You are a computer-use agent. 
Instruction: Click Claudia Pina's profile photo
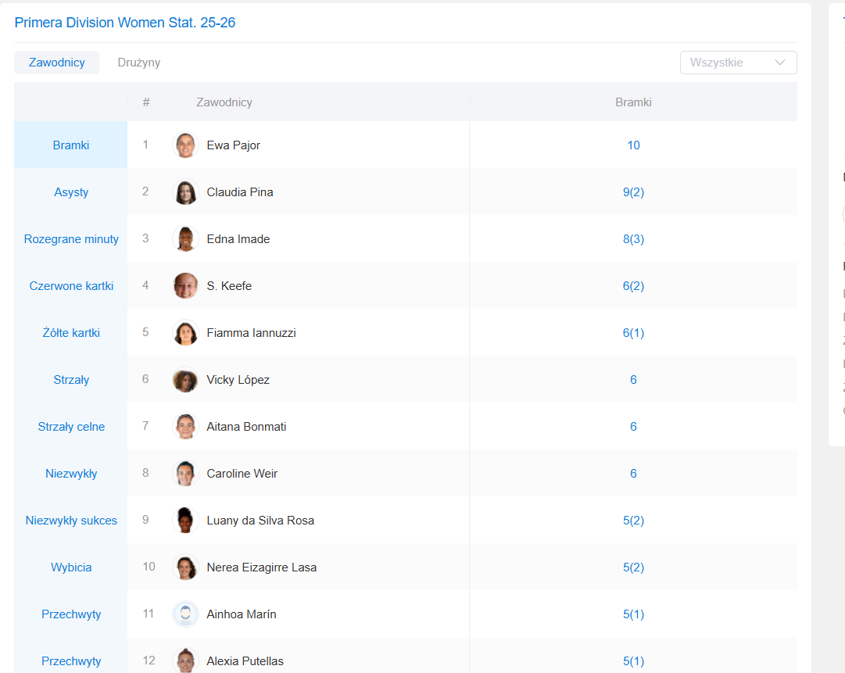[185, 192]
